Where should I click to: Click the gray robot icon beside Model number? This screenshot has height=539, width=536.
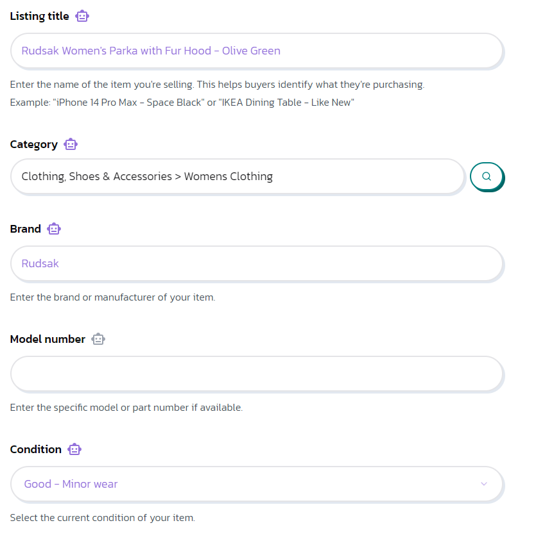pyautogui.click(x=98, y=339)
